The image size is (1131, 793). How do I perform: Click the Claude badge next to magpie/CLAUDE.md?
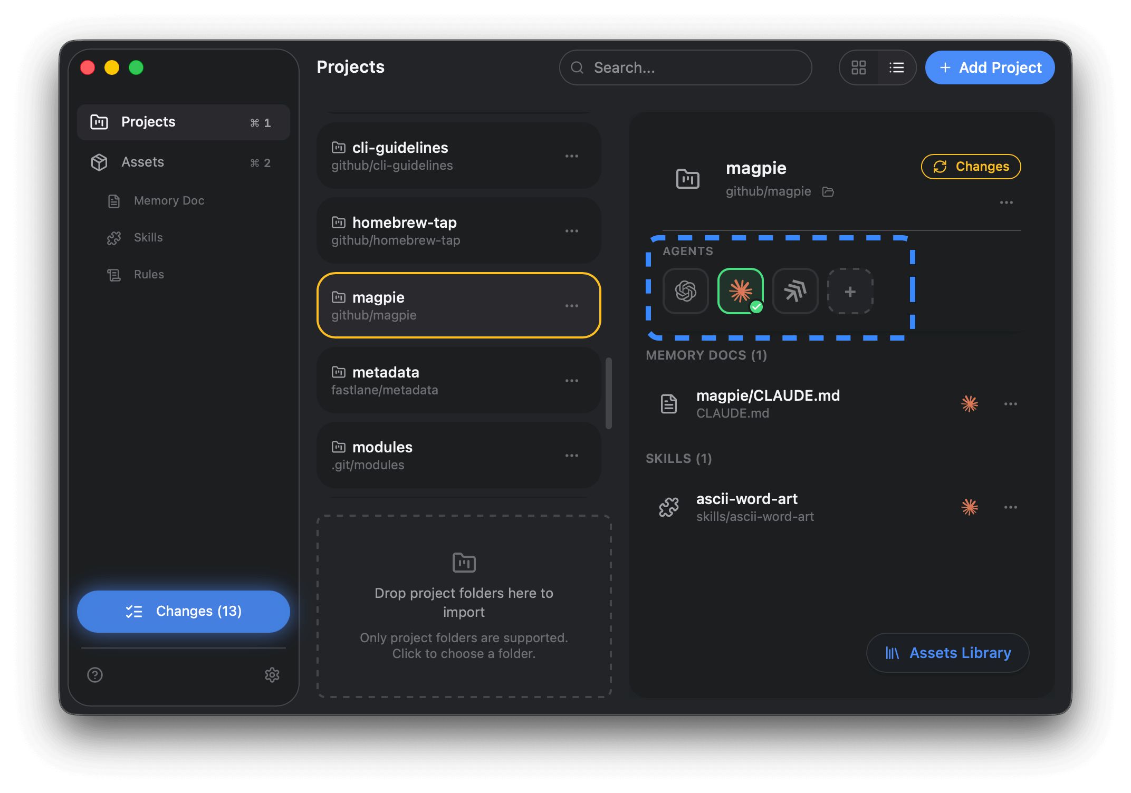(969, 403)
